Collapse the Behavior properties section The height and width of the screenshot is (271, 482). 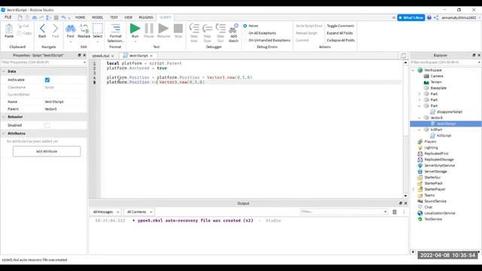[4, 117]
